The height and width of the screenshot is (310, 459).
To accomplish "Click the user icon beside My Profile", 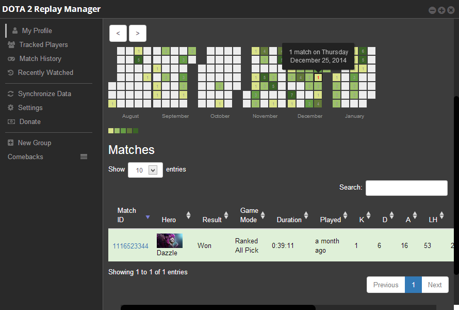I will coord(14,30).
